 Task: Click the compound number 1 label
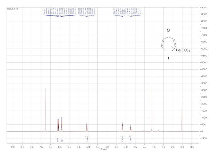point(168,58)
